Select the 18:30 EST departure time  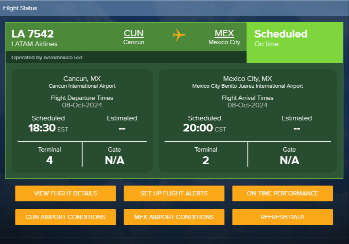(48, 128)
